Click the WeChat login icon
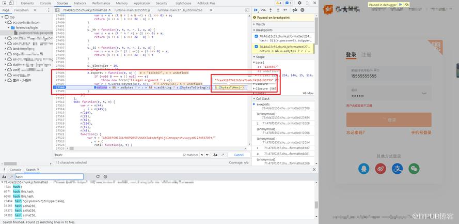 [x=414, y=168]
